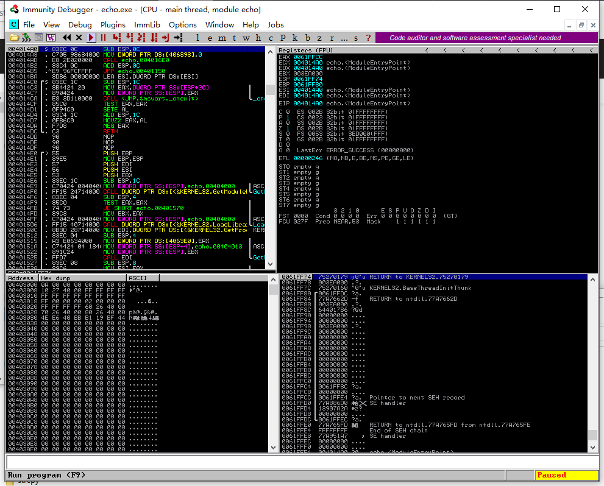Viewport: 604px width, 486px height.
Task: Show Executable modules with 'e' button
Action: [210, 38]
